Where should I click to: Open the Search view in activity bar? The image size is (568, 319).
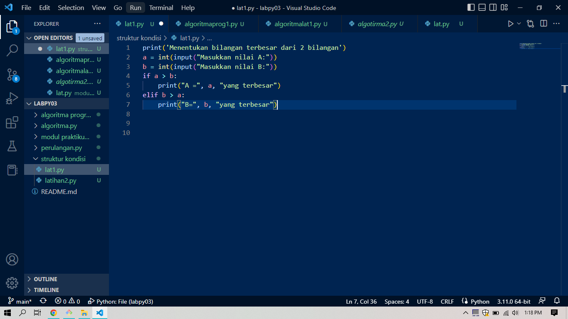coord(12,50)
